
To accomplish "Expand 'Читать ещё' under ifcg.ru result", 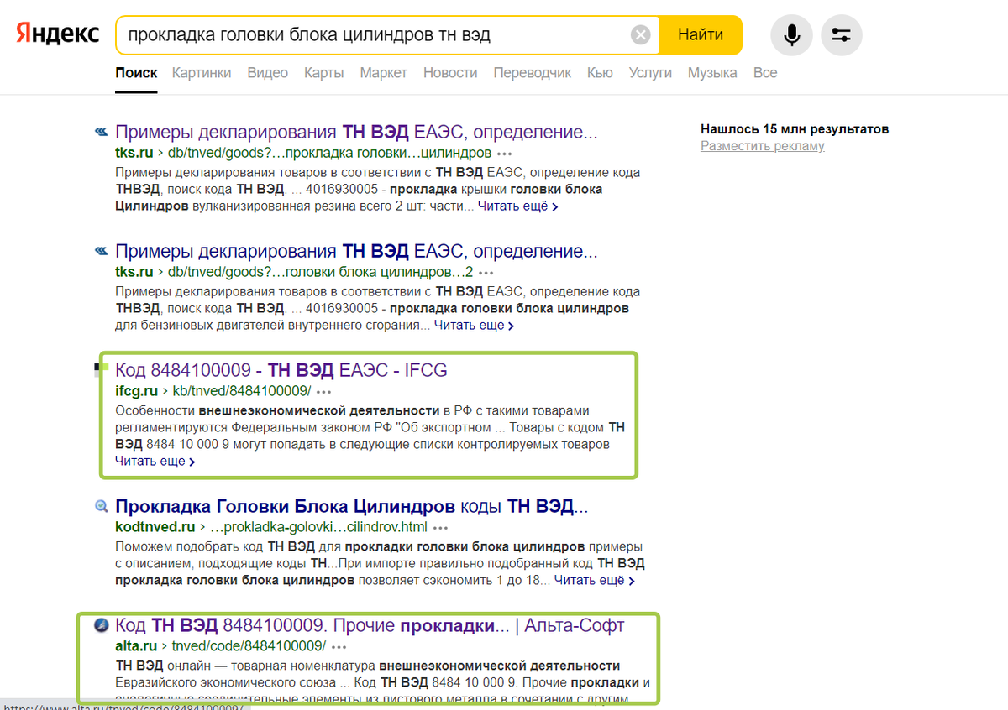I will (155, 461).
